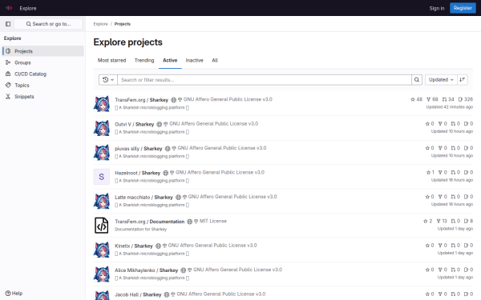481x300 pixels.
Task: Click stars count 48 for TransFem.org Sharkey
Action: click(x=416, y=99)
